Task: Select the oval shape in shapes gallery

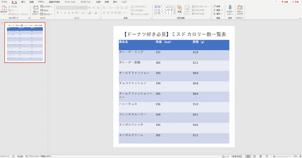Action: point(172,7)
